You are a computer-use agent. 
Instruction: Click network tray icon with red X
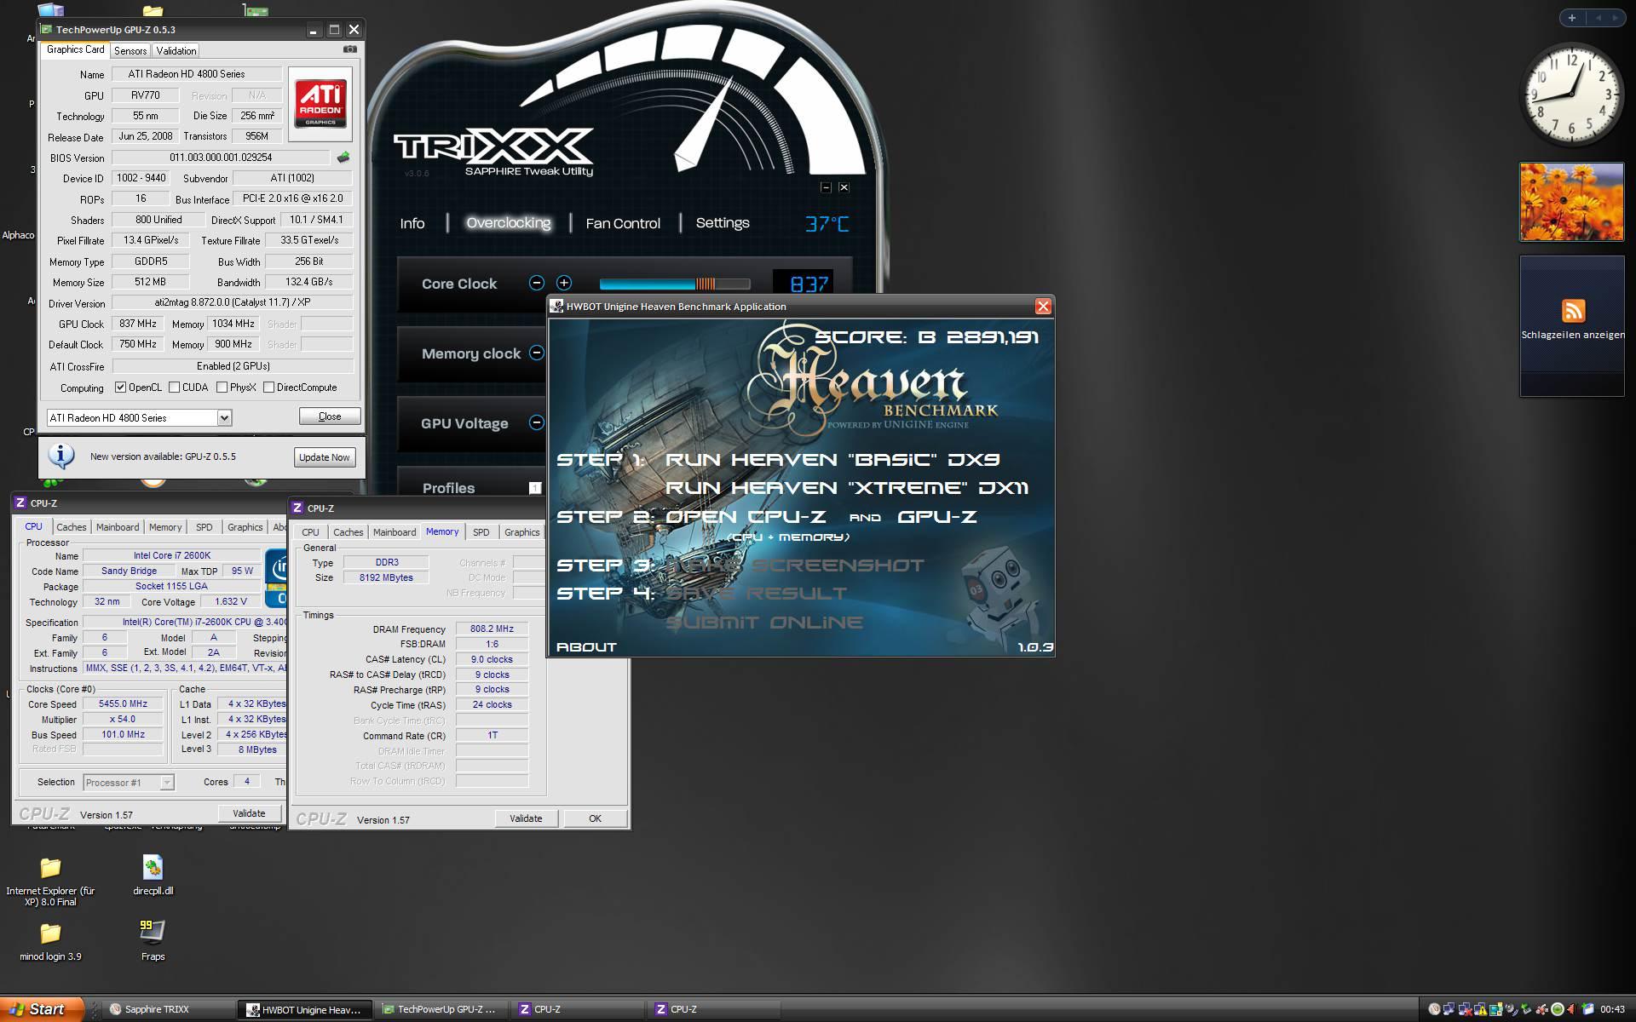1465,1009
